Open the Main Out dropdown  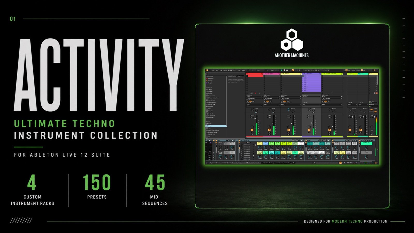pos(373,106)
